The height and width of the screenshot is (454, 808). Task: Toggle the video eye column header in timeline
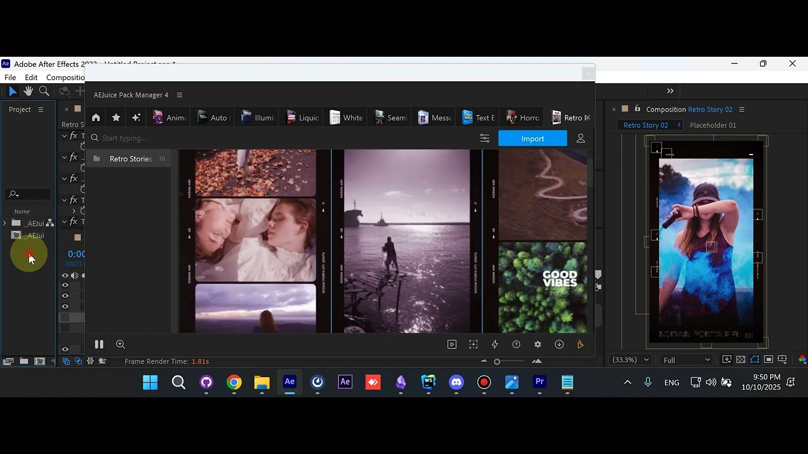click(65, 276)
